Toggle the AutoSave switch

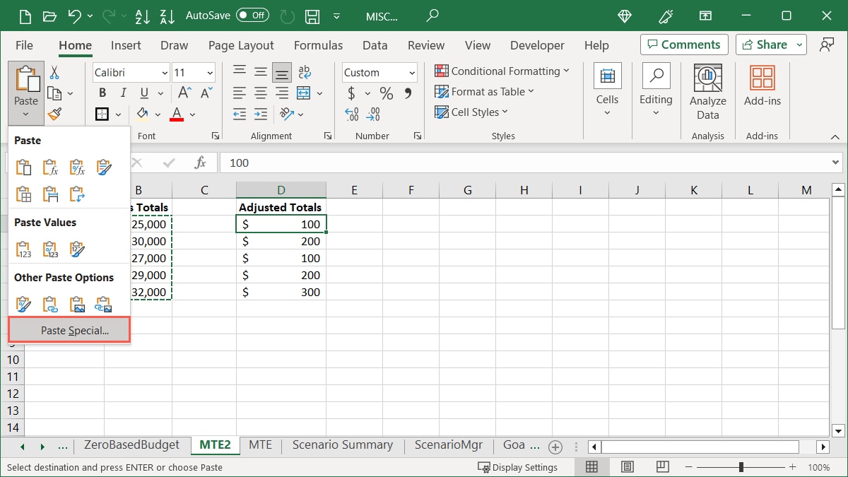pyautogui.click(x=252, y=15)
